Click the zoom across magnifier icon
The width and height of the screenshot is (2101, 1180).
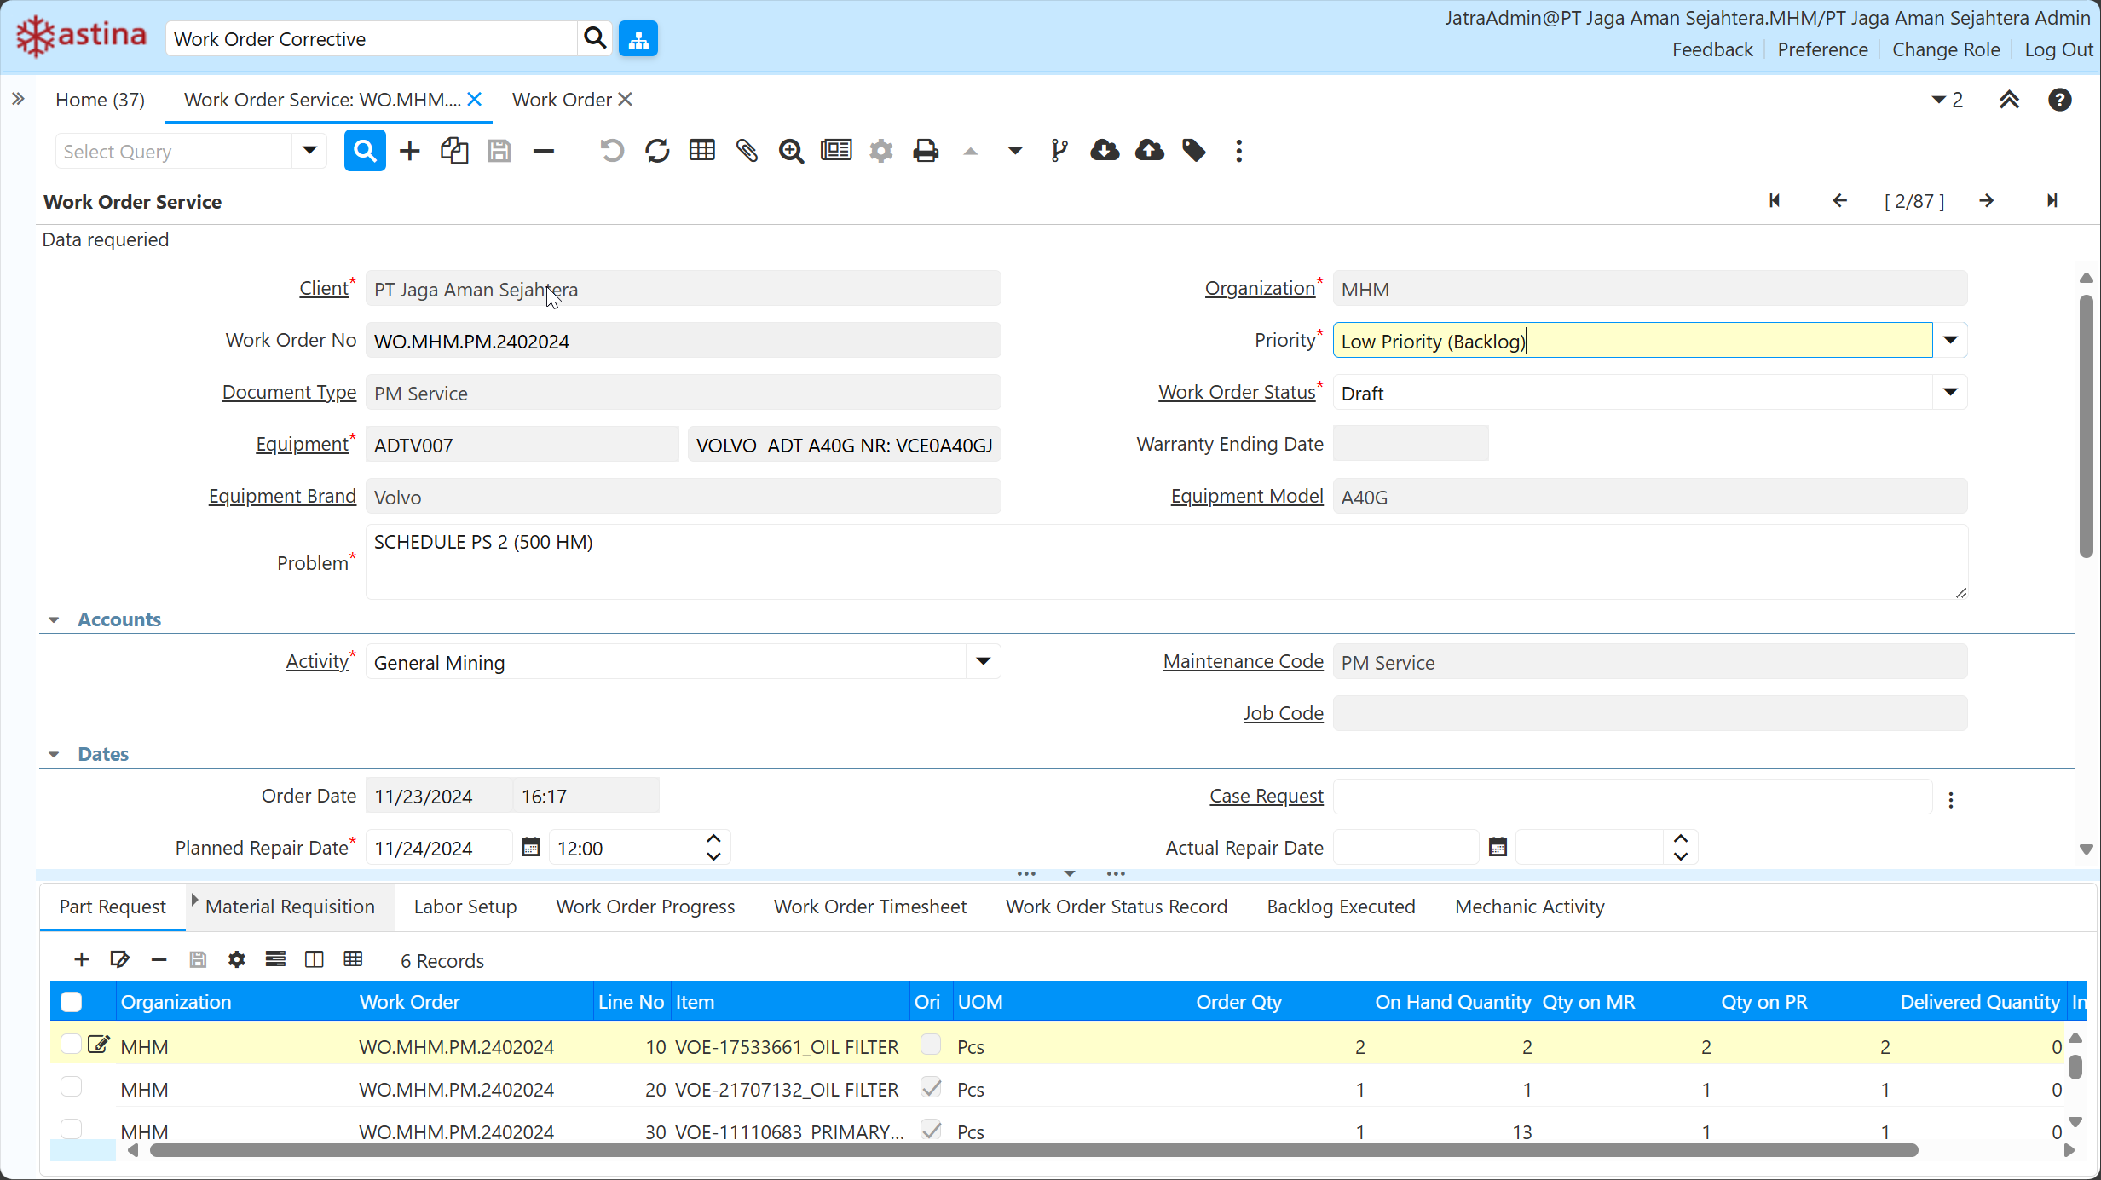[x=791, y=151]
